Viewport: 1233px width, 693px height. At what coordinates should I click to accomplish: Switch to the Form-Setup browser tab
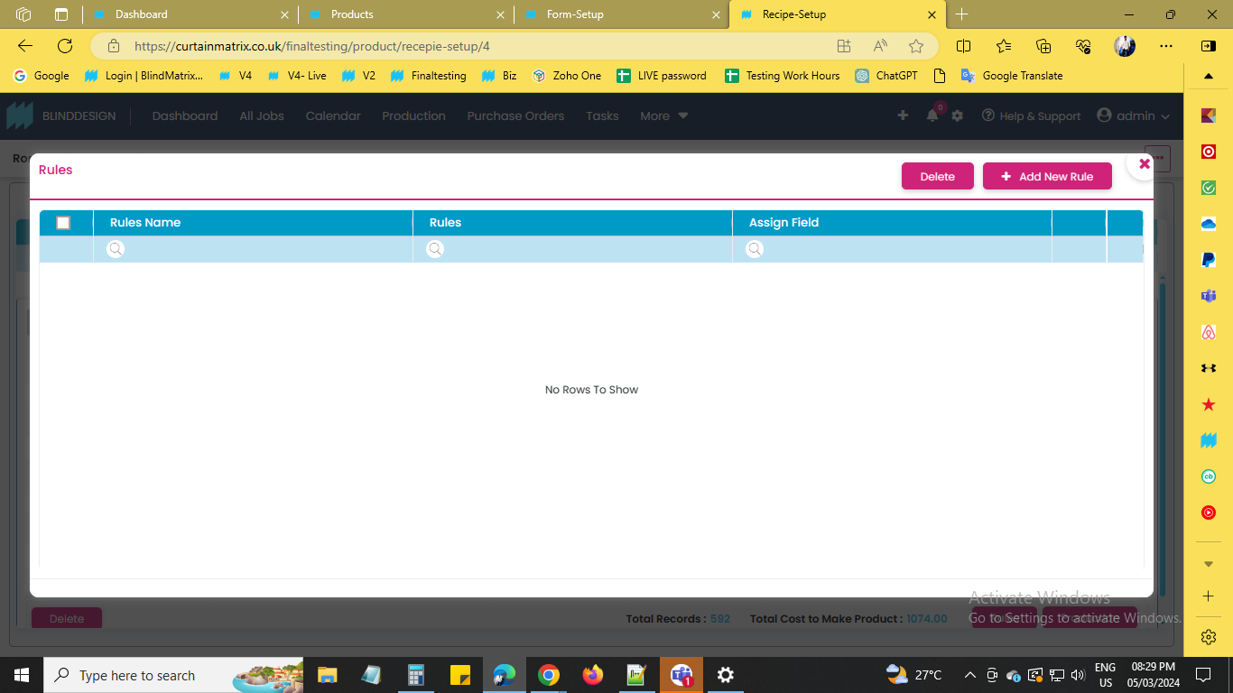575,14
